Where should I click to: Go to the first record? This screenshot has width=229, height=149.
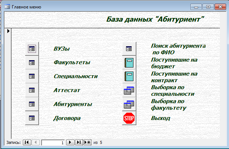pyautogui.click(x=27, y=142)
